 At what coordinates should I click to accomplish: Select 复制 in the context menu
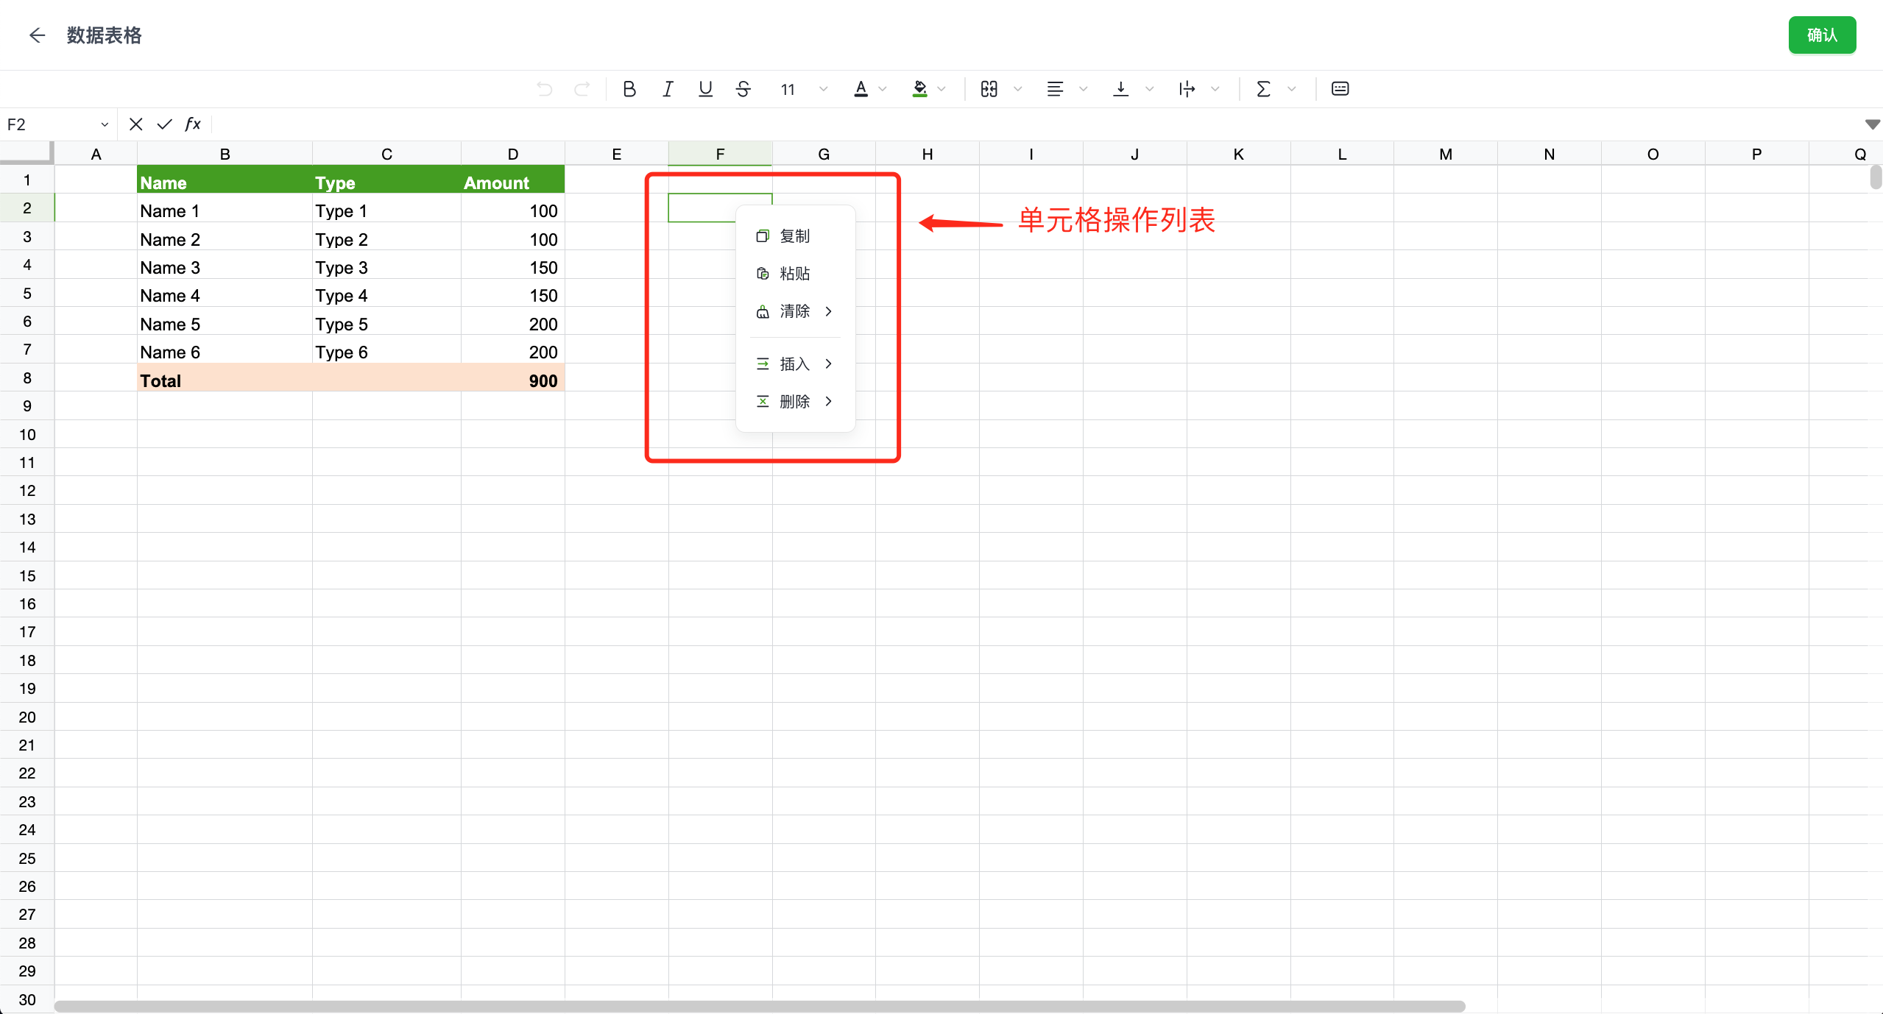794,236
